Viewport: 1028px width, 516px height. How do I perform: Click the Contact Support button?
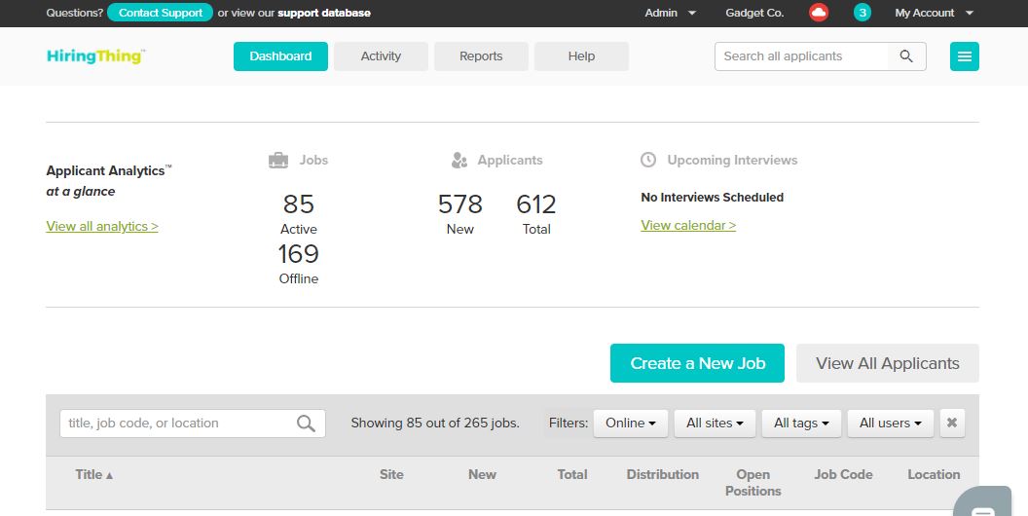point(160,13)
